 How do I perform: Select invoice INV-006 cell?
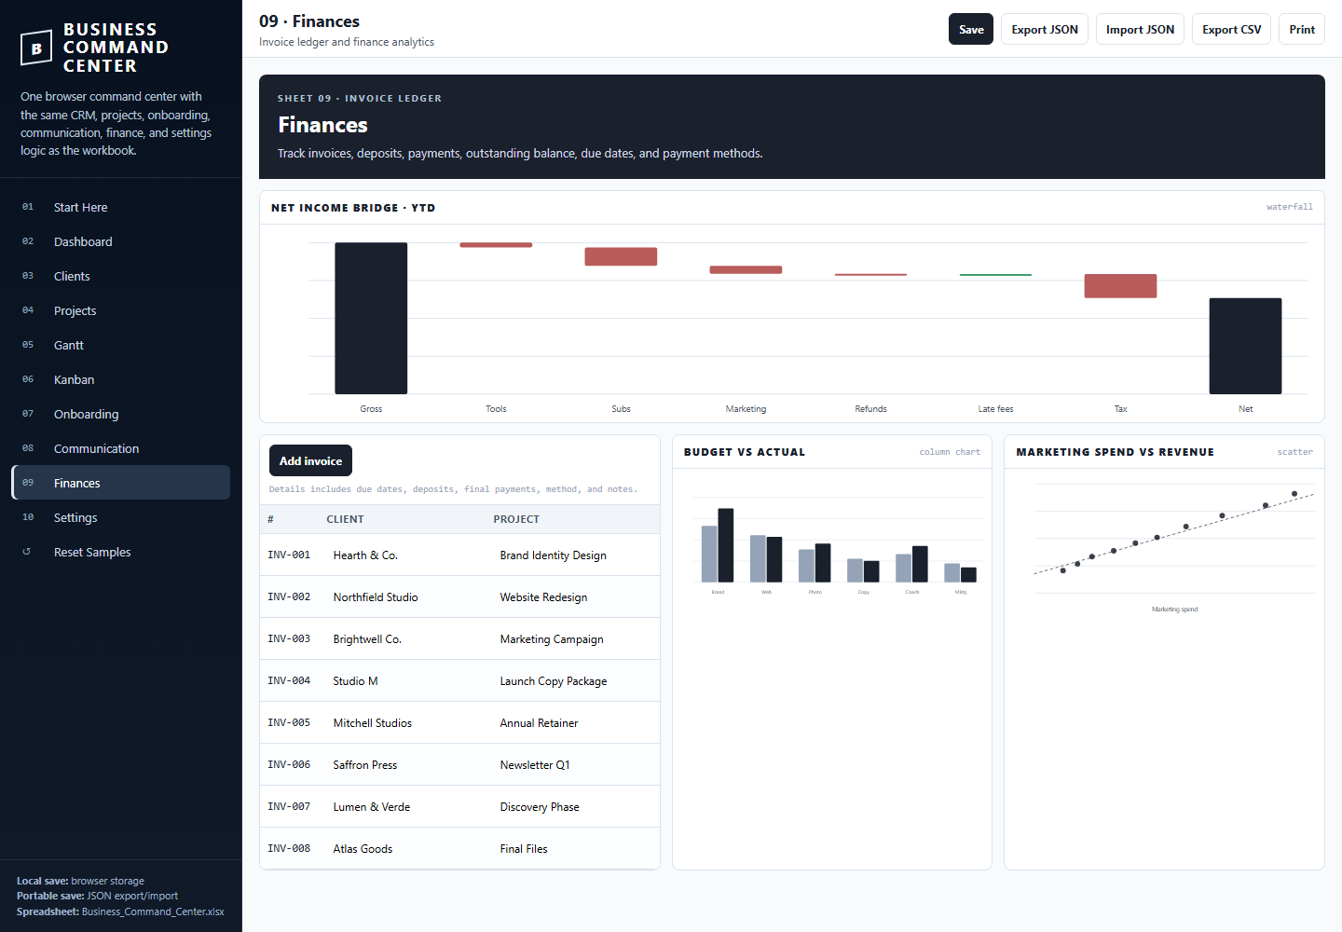click(289, 764)
